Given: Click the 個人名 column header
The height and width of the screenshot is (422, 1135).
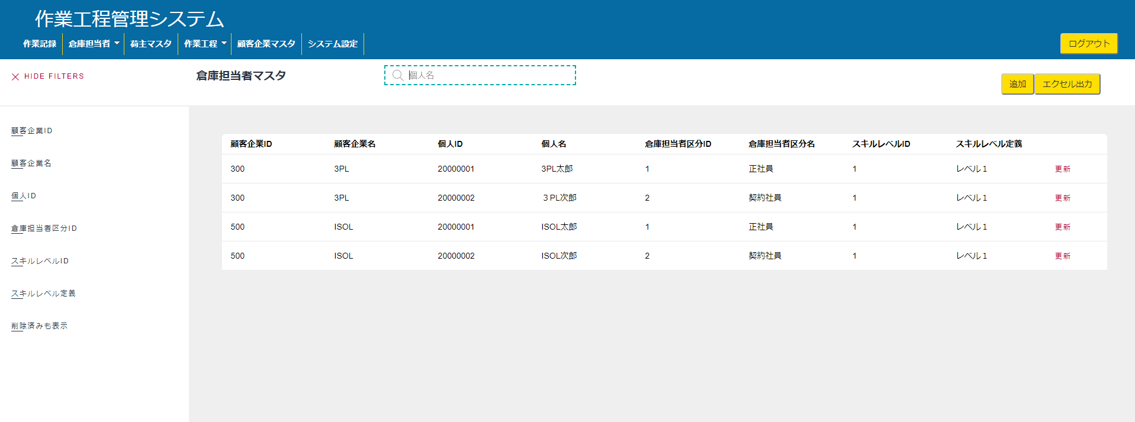Looking at the screenshot, I should (554, 144).
